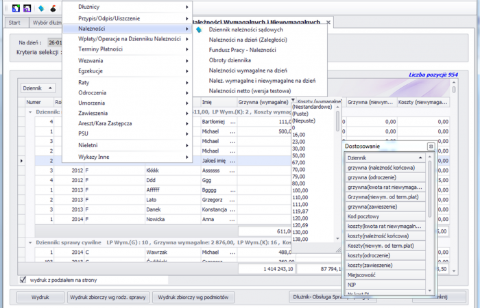This screenshot has height=308, width=480.
Task: Select grzywna (odroczenie) column item
Action: [385, 177]
